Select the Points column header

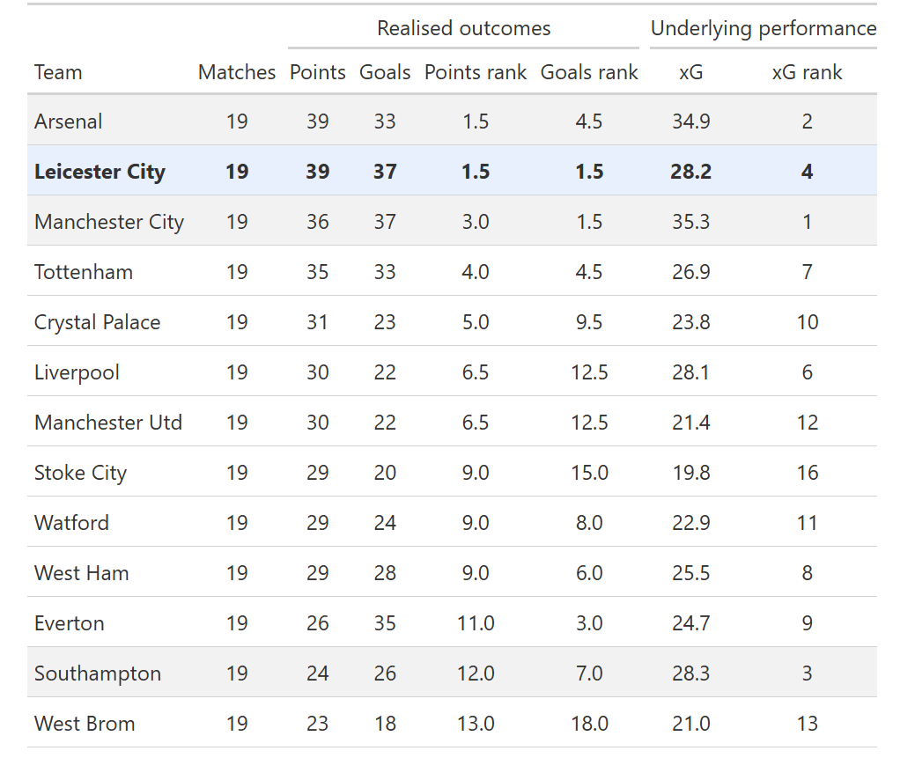pyautogui.click(x=318, y=72)
